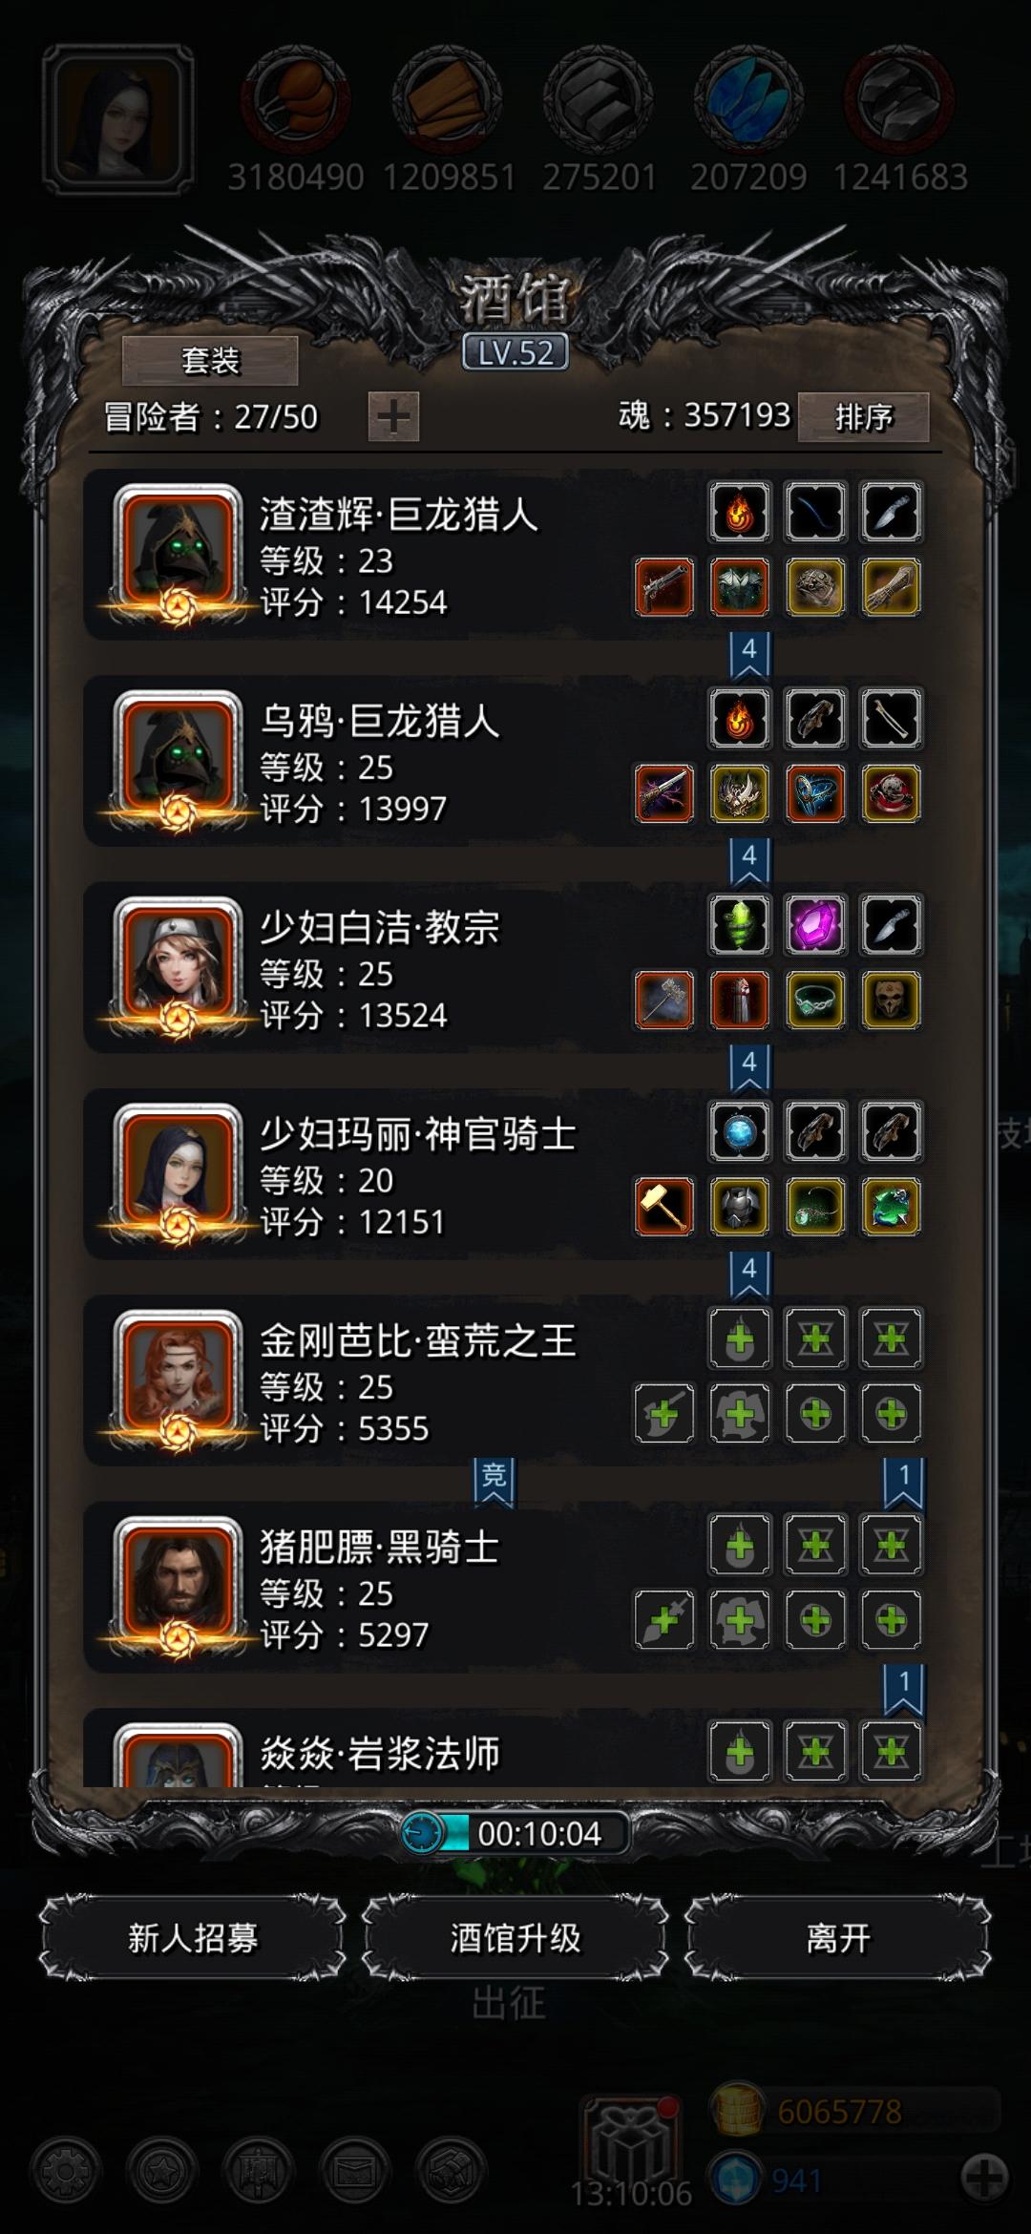The width and height of the screenshot is (1031, 2234).
Task: Click the plus button next to 冒险者 27/50
Action: [393, 417]
